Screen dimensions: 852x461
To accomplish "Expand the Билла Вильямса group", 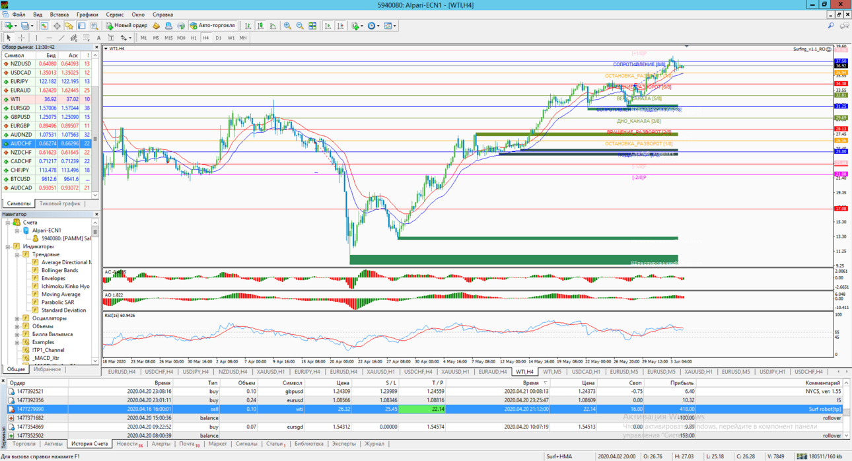I will click(x=17, y=334).
